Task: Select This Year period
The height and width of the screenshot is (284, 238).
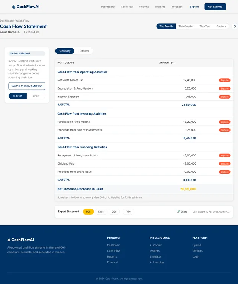Action: tap(205, 26)
